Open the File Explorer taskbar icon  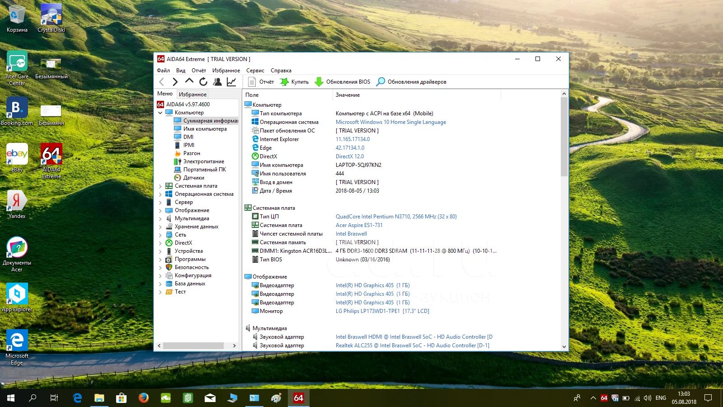point(99,398)
